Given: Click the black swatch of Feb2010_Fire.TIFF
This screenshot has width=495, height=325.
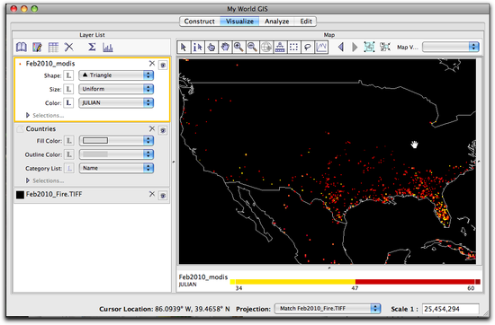Looking at the screenshot, I should click(x=20, y=195).
